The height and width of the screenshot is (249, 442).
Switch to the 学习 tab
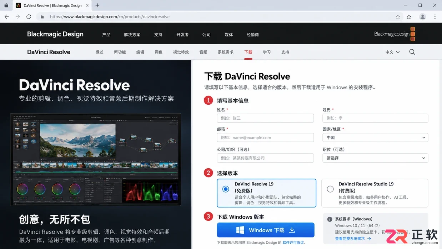pos(267,52)
